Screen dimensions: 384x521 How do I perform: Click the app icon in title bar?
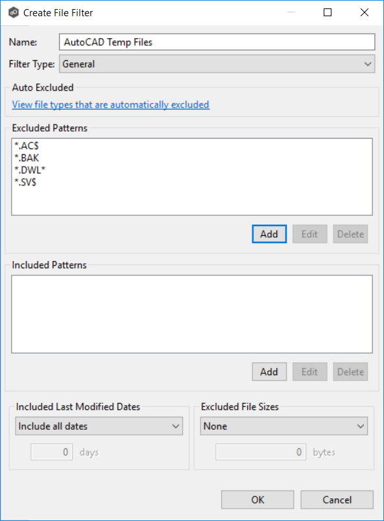coord(14,12)
